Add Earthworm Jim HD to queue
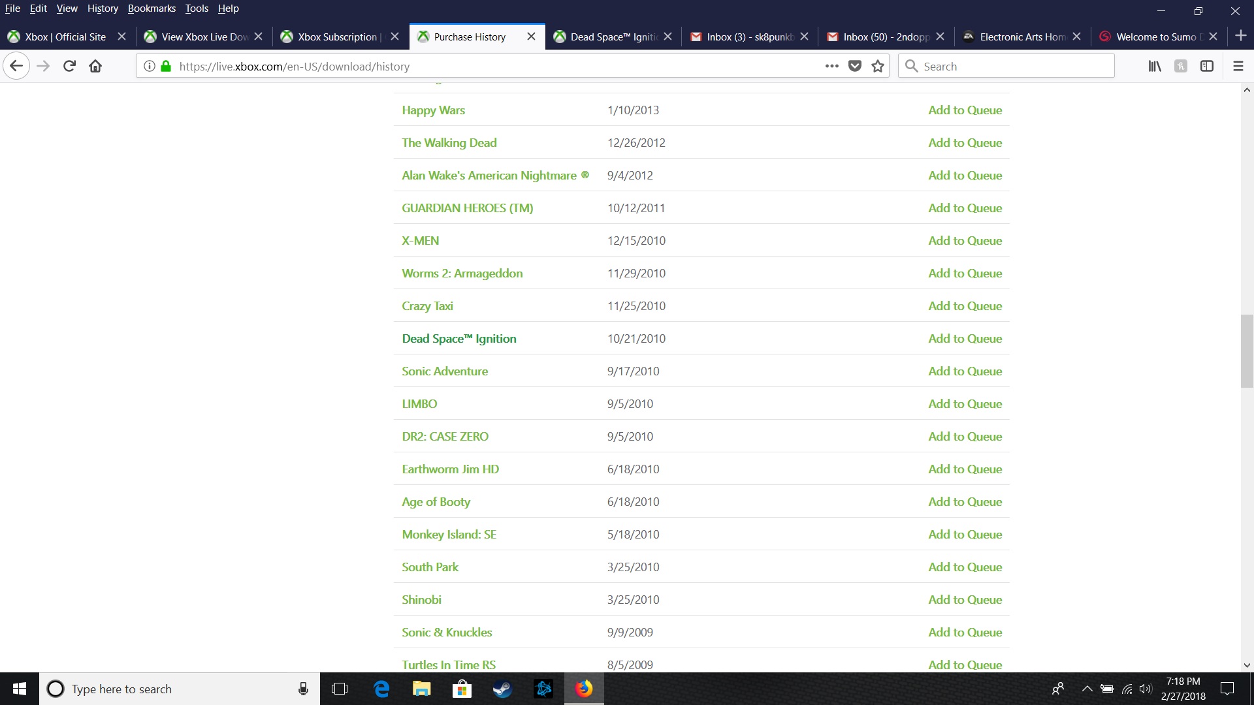 pyautogui.click(x=965, y=469)
